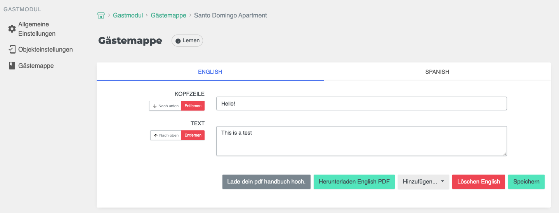Move Text up with Nach oben
The width and height of the screenshot is (559, 213).
(166, 135)
